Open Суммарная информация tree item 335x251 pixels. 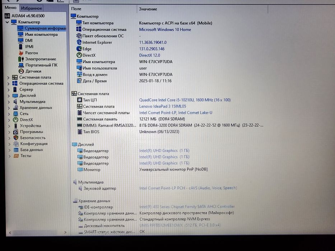point(45,28)
